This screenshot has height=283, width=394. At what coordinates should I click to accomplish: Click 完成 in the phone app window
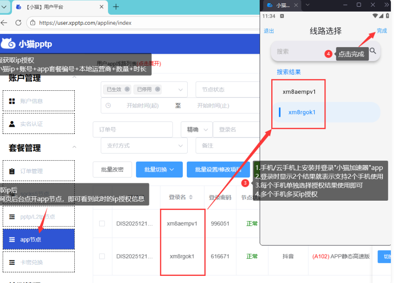[382, 31]
